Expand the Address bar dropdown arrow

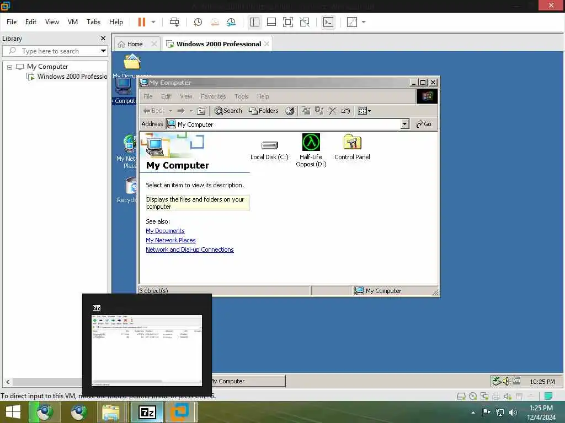(x=404, y=124)
